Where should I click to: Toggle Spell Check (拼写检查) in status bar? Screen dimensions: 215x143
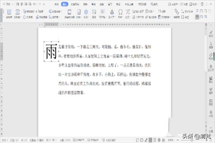pos(79,140)
